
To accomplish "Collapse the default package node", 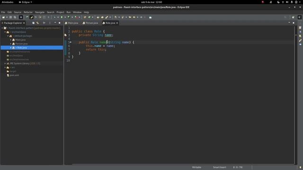I will click(x=8, y=36).
